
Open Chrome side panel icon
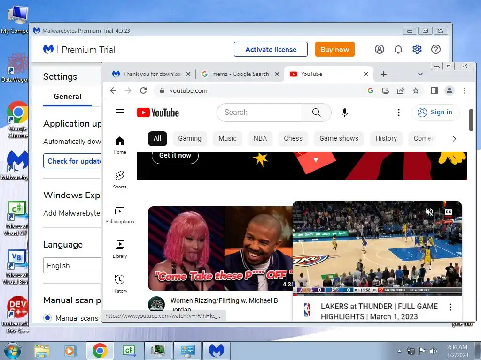[434, 90]
